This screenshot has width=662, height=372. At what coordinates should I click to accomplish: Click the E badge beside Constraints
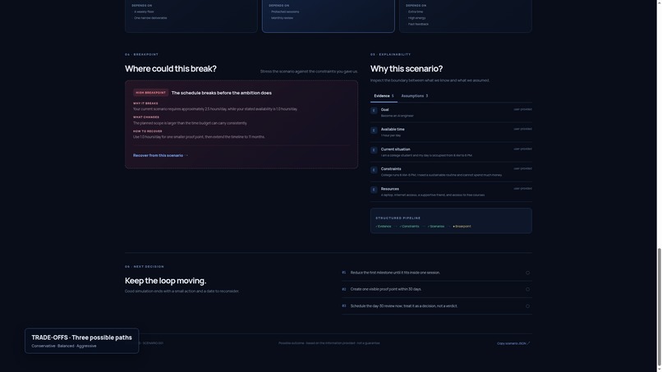click(374, 170)
